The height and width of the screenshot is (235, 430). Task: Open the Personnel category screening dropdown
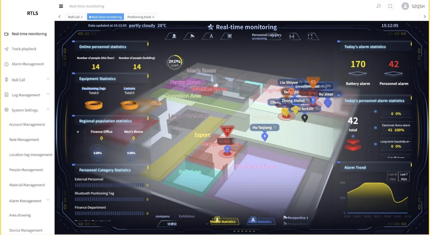tap(267, 36)
